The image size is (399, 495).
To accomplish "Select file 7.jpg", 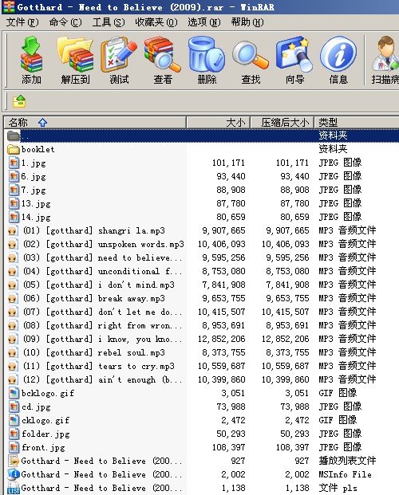I will (34, 190).
